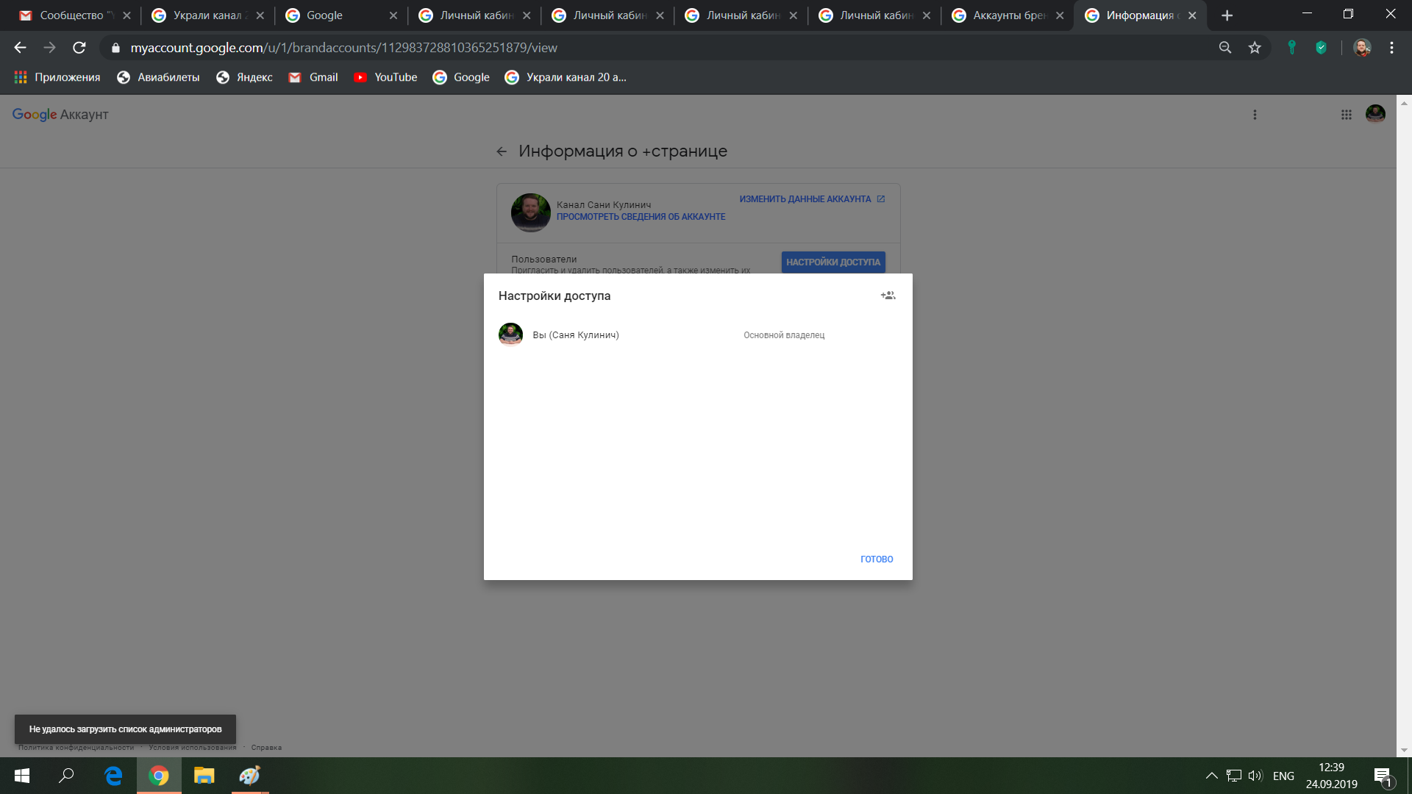
Task: Click the add user icon in dialog
Action: (x=888, y=295)
